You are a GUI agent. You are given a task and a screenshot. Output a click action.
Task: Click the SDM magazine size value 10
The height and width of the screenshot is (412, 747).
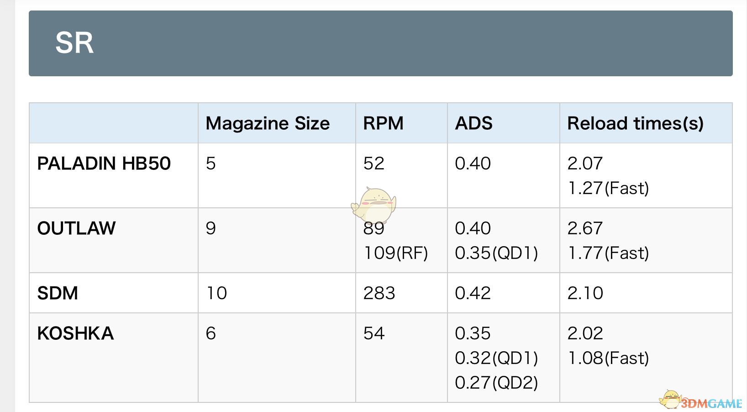(216, 293)
